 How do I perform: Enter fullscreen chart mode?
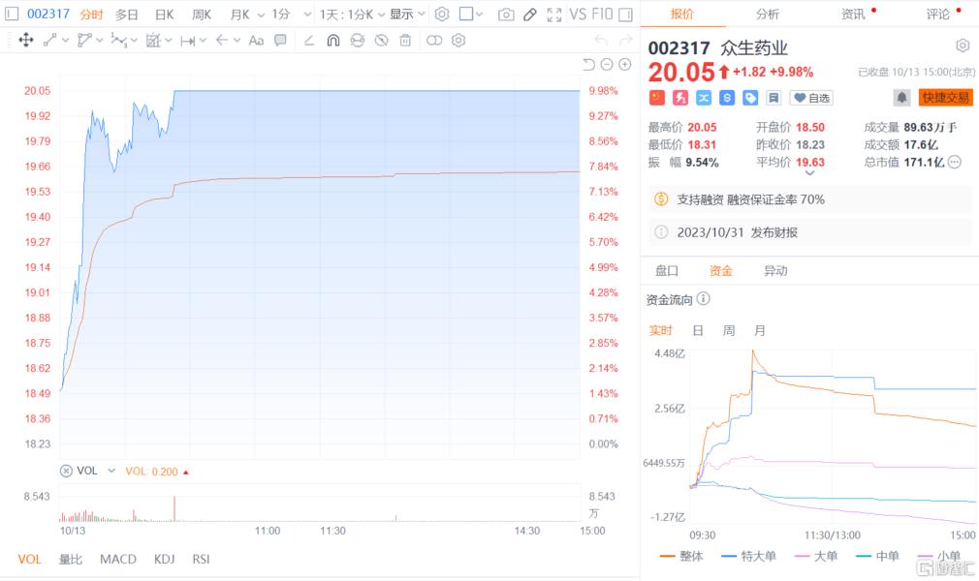pyautogui.click(x=553, y=15)
